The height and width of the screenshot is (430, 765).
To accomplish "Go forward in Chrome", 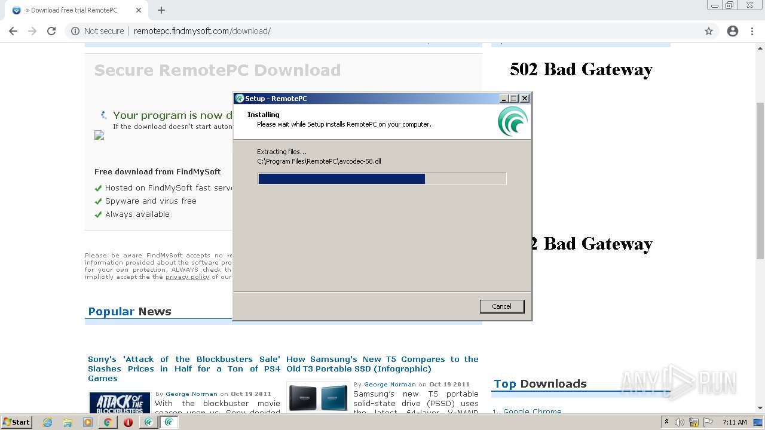I will tap(32, 31).
